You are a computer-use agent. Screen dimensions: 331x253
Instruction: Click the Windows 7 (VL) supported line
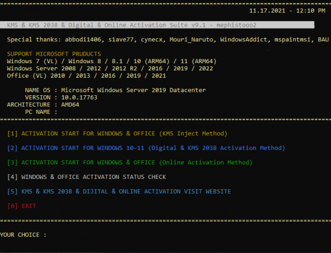(x=112, y=61)
